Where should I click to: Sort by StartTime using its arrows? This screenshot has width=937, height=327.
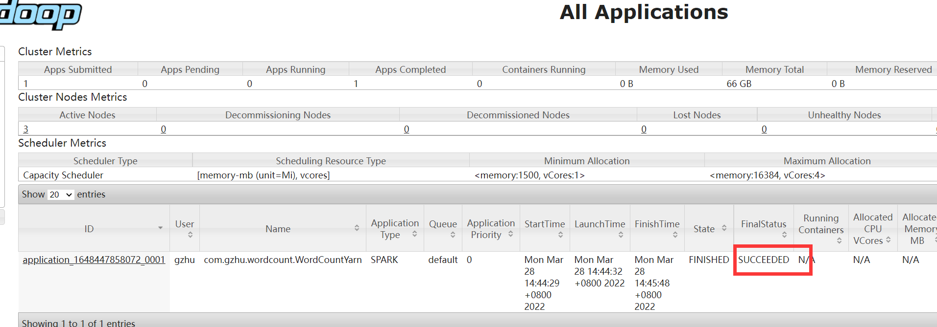(560, 235)
